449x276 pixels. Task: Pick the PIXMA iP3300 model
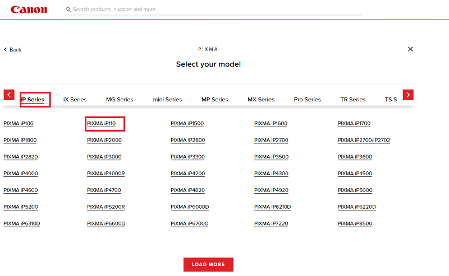(x=188, y=157)
